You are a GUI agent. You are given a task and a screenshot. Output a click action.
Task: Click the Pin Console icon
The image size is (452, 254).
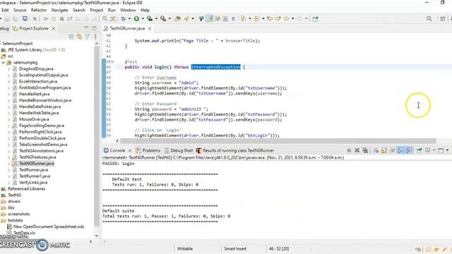click(x=420, y=150)
